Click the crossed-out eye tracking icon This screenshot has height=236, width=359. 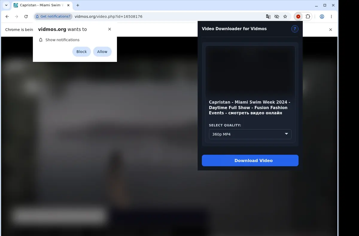tap(277, 17)
